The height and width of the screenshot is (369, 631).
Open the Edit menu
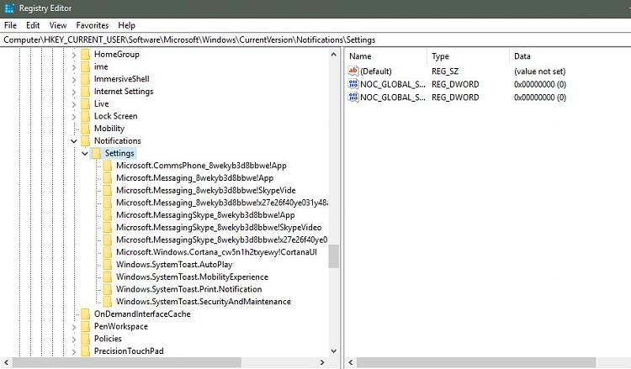(x=33, y=25)
